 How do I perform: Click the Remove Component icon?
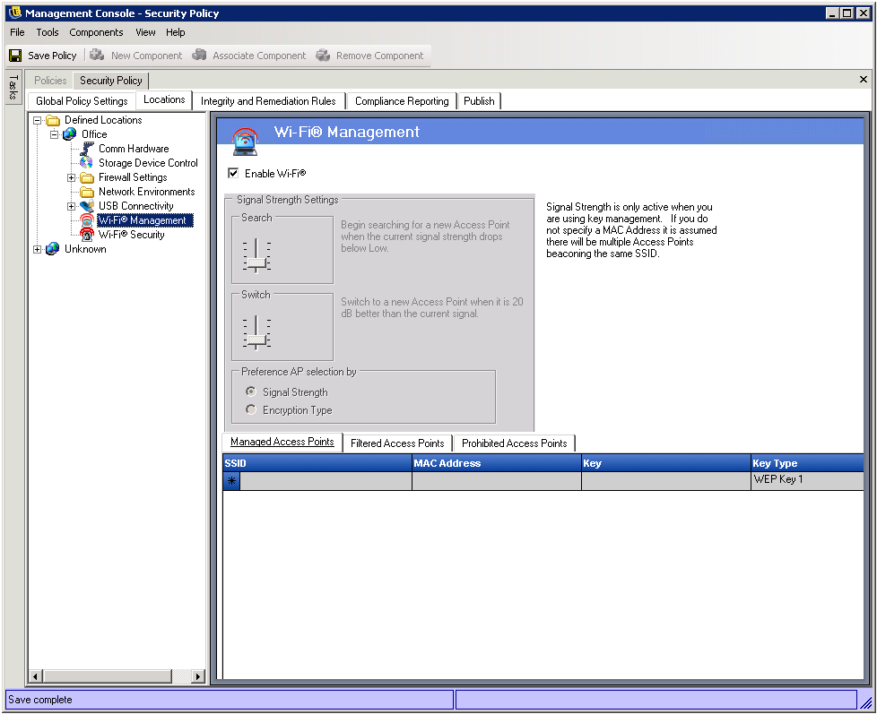[323, 55]
